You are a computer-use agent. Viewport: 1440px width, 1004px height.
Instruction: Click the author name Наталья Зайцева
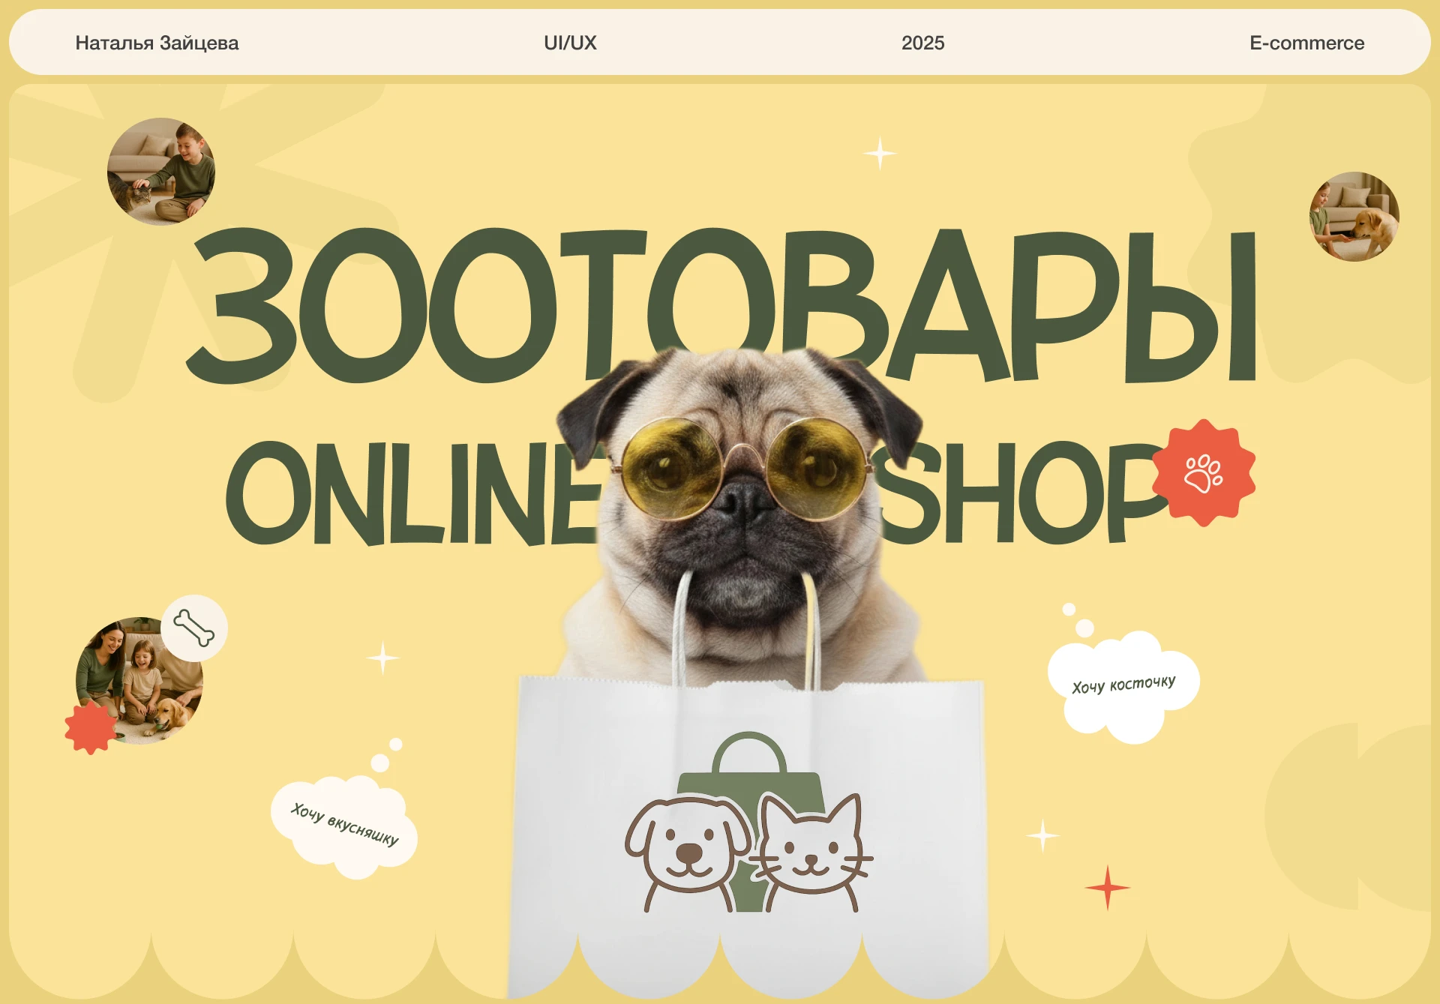point(156,43)
